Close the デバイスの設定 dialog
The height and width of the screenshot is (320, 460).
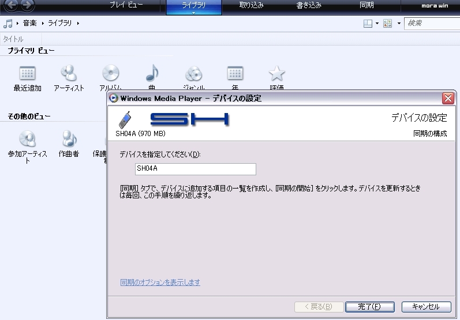pyautogui.click(x=448, y=98)
